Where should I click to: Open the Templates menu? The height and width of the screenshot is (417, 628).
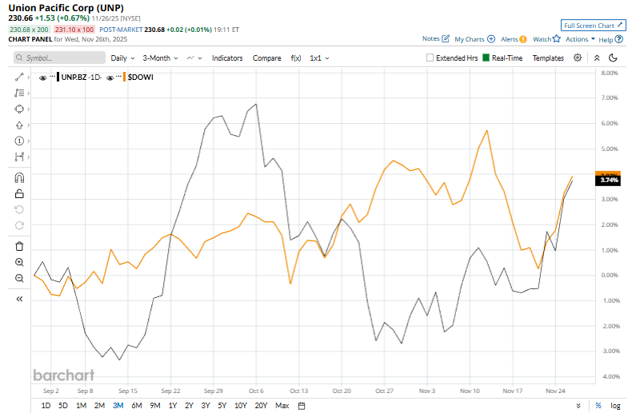(x=548, y=58)
